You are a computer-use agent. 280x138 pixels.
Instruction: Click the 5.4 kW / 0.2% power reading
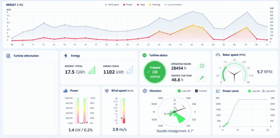click(80, 130)
